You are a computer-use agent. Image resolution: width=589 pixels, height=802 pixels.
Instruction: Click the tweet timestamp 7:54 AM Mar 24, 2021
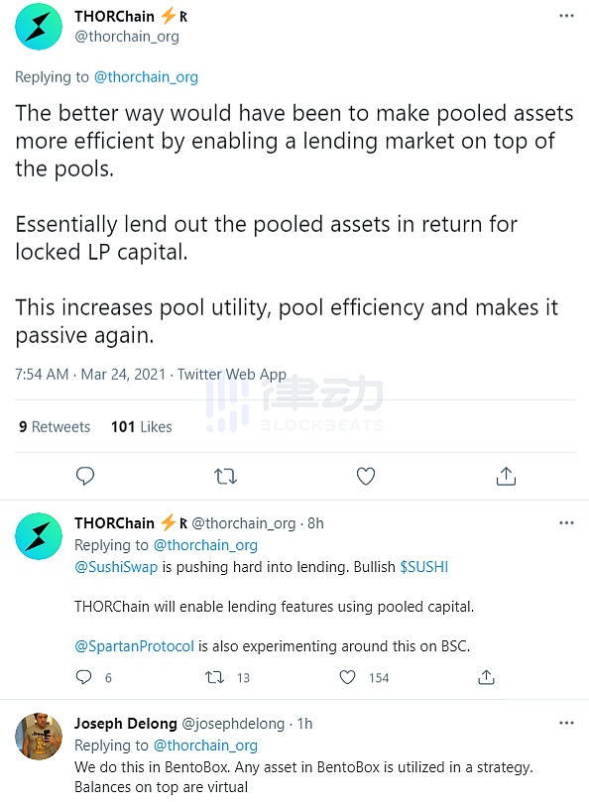(90, 375)
